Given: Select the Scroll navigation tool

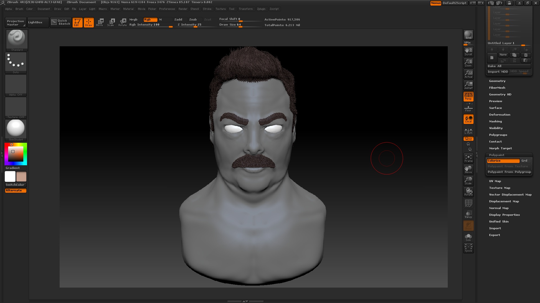Looking at the screenshot, I should coord(468,51).
